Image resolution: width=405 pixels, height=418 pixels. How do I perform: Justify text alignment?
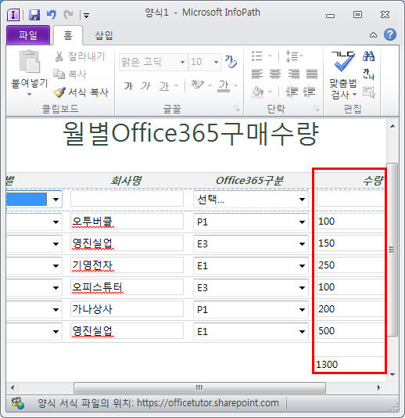(x=312, y=74)
